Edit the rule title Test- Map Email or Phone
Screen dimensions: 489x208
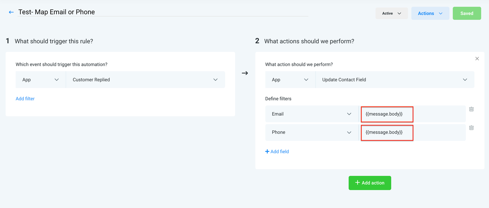[57, 12]
